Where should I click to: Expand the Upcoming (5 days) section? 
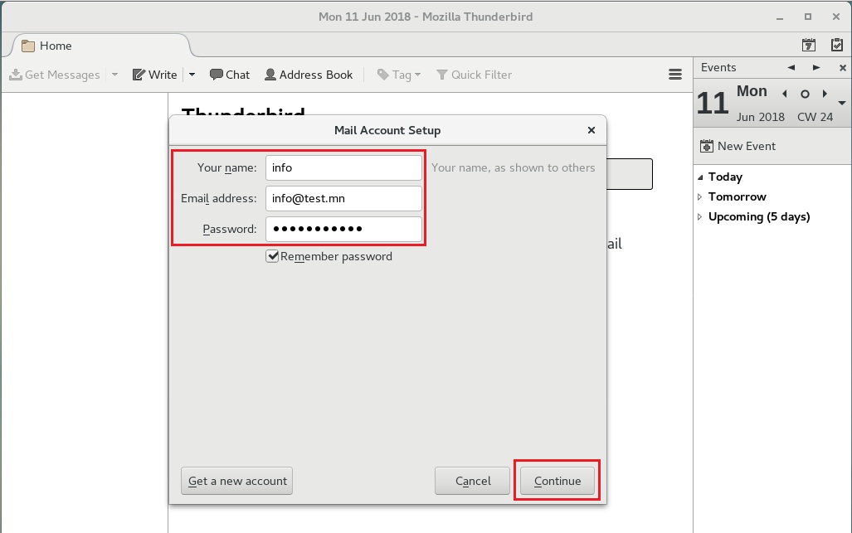pos(700,217)
